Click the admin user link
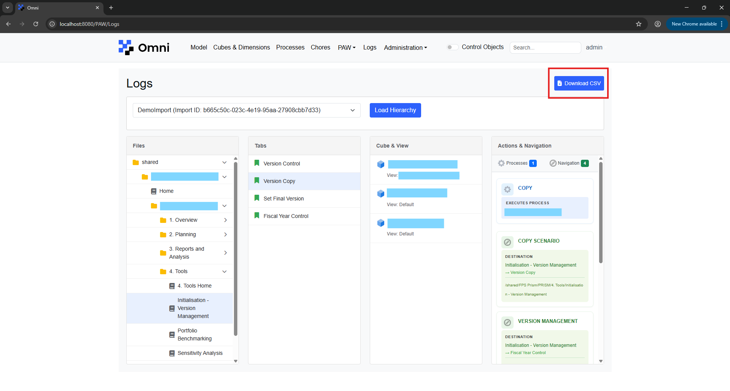Screen dimensions: 730x391 594,47
